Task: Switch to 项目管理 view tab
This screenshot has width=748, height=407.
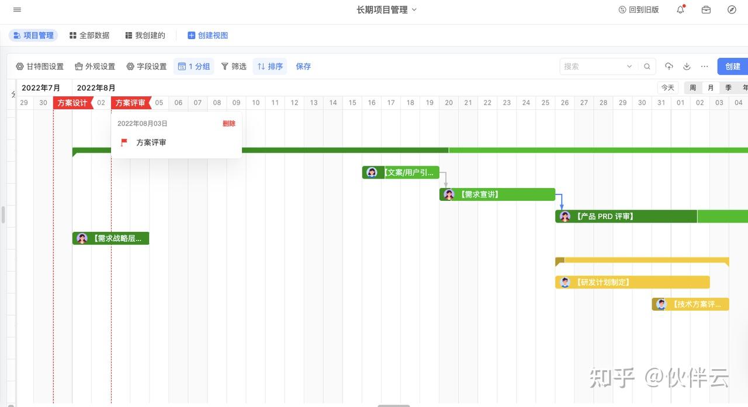Action: 33,36
